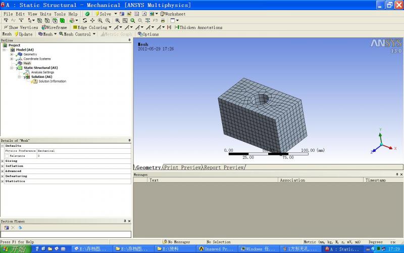The image size is (404, 253).
Task: Click the Options button in Mesh toolbar
Action: point(148,34)
